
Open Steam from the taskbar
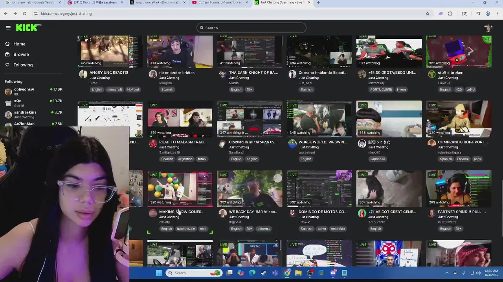264,273
